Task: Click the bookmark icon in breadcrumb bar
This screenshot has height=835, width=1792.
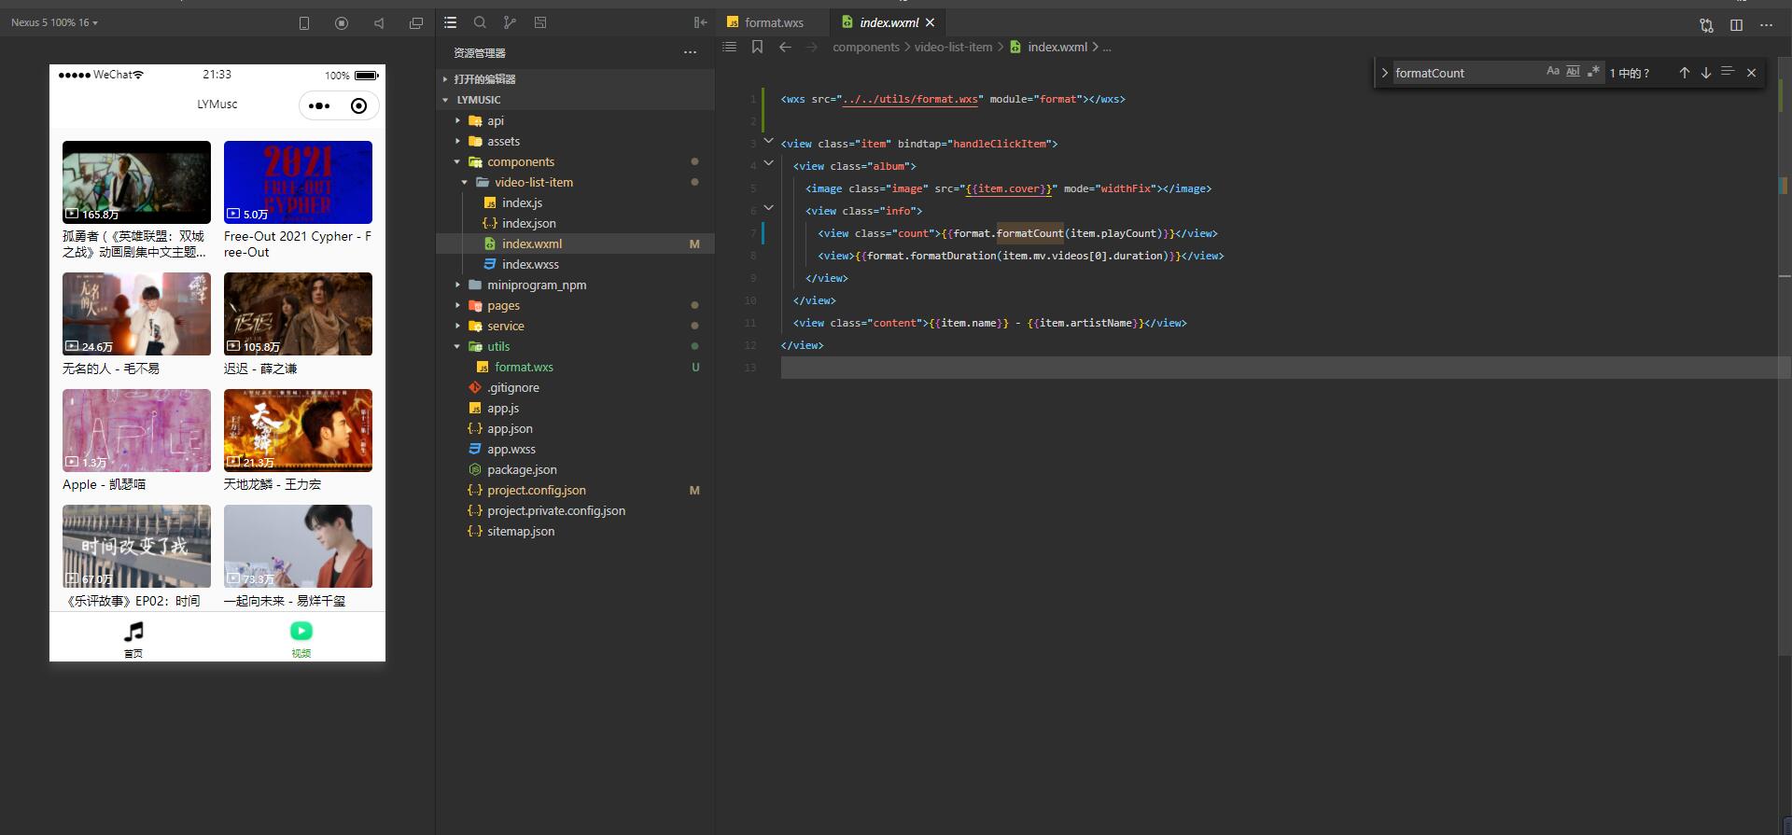Action: click(757, 47)
